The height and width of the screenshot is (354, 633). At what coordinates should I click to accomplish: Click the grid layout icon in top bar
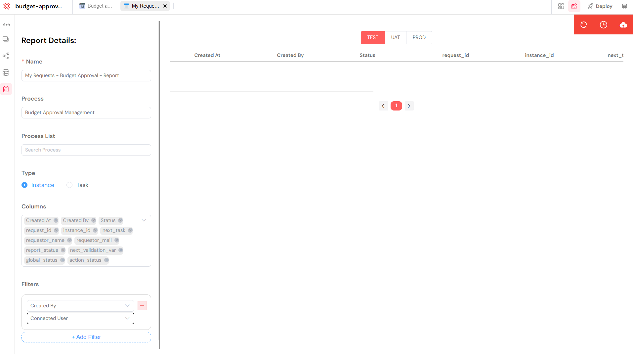point(561,6)
